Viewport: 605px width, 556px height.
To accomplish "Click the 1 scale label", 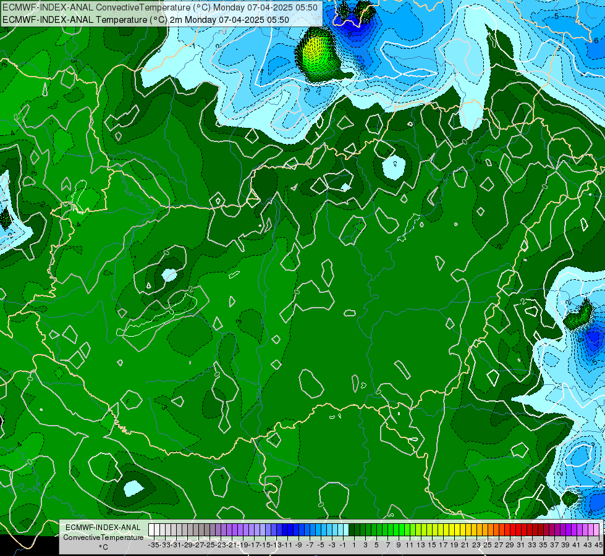I will click(x=354, y=545).
